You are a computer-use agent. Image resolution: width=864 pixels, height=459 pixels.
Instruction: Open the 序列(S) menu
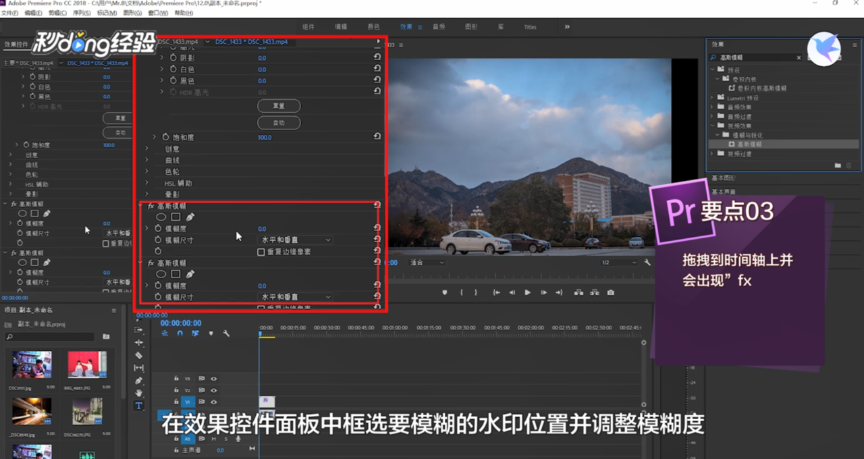pyautogui.click(x=81, y=13)
